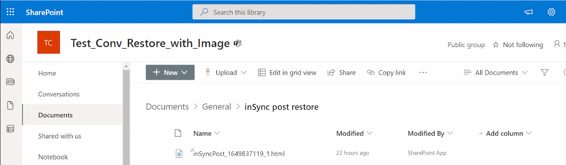Open the Name column header dropdown
566x165 pixels.
pos(206,133)
